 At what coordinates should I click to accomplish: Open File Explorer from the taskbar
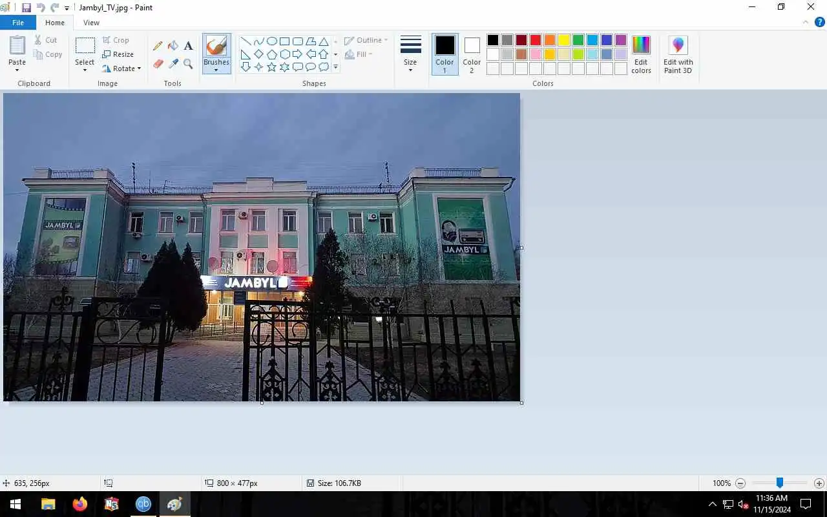[48, 504]
